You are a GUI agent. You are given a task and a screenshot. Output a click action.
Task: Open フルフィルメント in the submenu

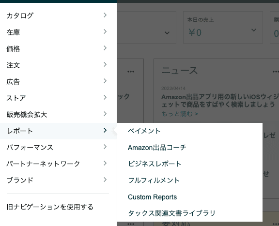[x=154, y=181]
